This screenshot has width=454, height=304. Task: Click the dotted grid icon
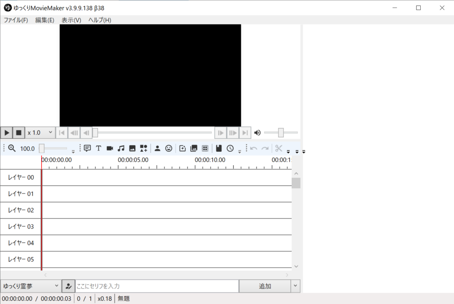pyautogui.click(x=205, y=148)
